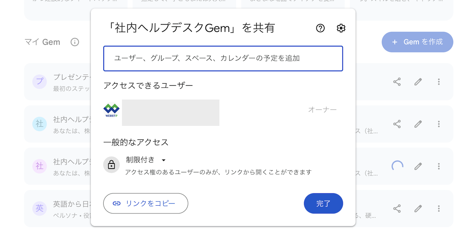
Task: Expand the 制限付き access dropdown
Action: coord(146,160)
